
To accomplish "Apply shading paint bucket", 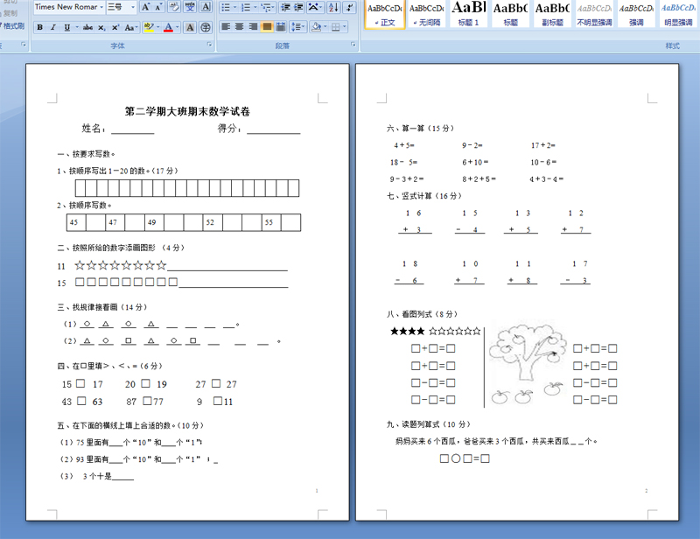I will tap(316, 27).
